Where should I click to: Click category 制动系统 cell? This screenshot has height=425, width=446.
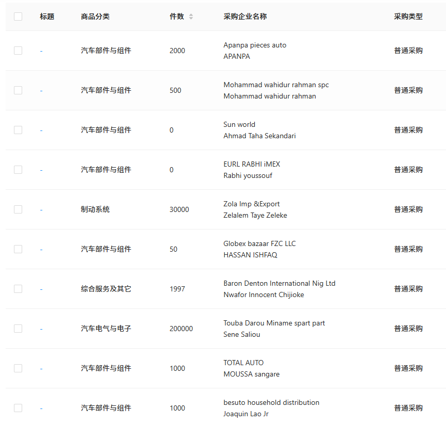95,209
